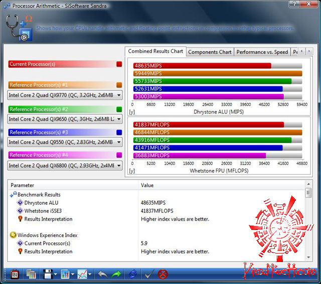Click the Benchmark Results stethoscope icon
The width and height of the screenshot is (321, 284).
click(x=13, y=194)
